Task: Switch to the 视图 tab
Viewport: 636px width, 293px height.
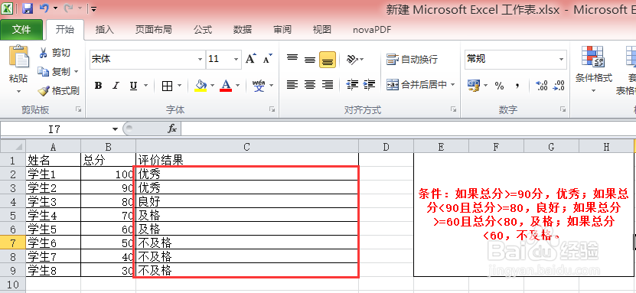Action: point(322,30)
